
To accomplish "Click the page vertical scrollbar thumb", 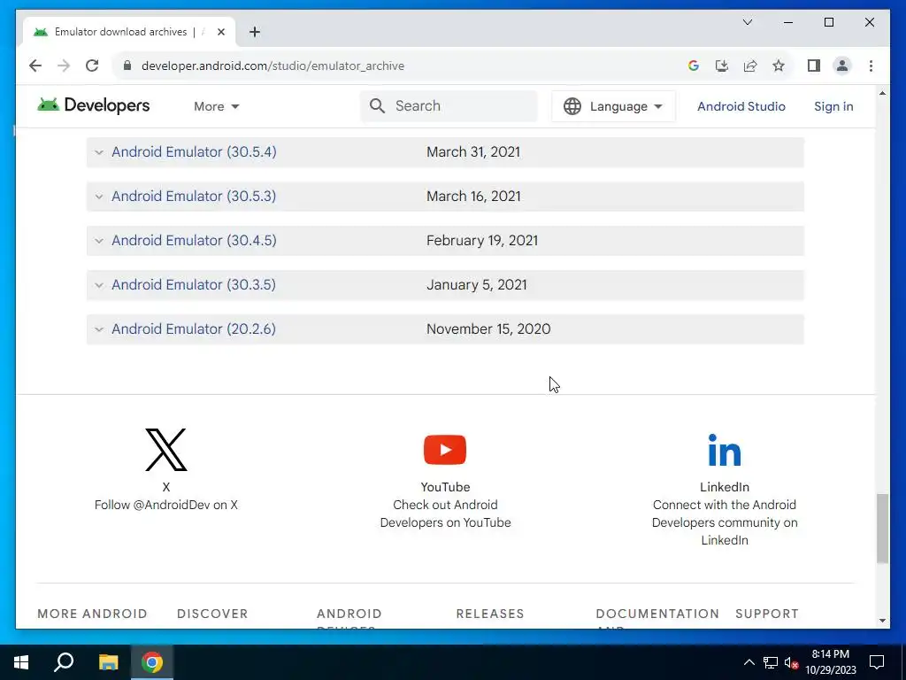I will 882,528.
